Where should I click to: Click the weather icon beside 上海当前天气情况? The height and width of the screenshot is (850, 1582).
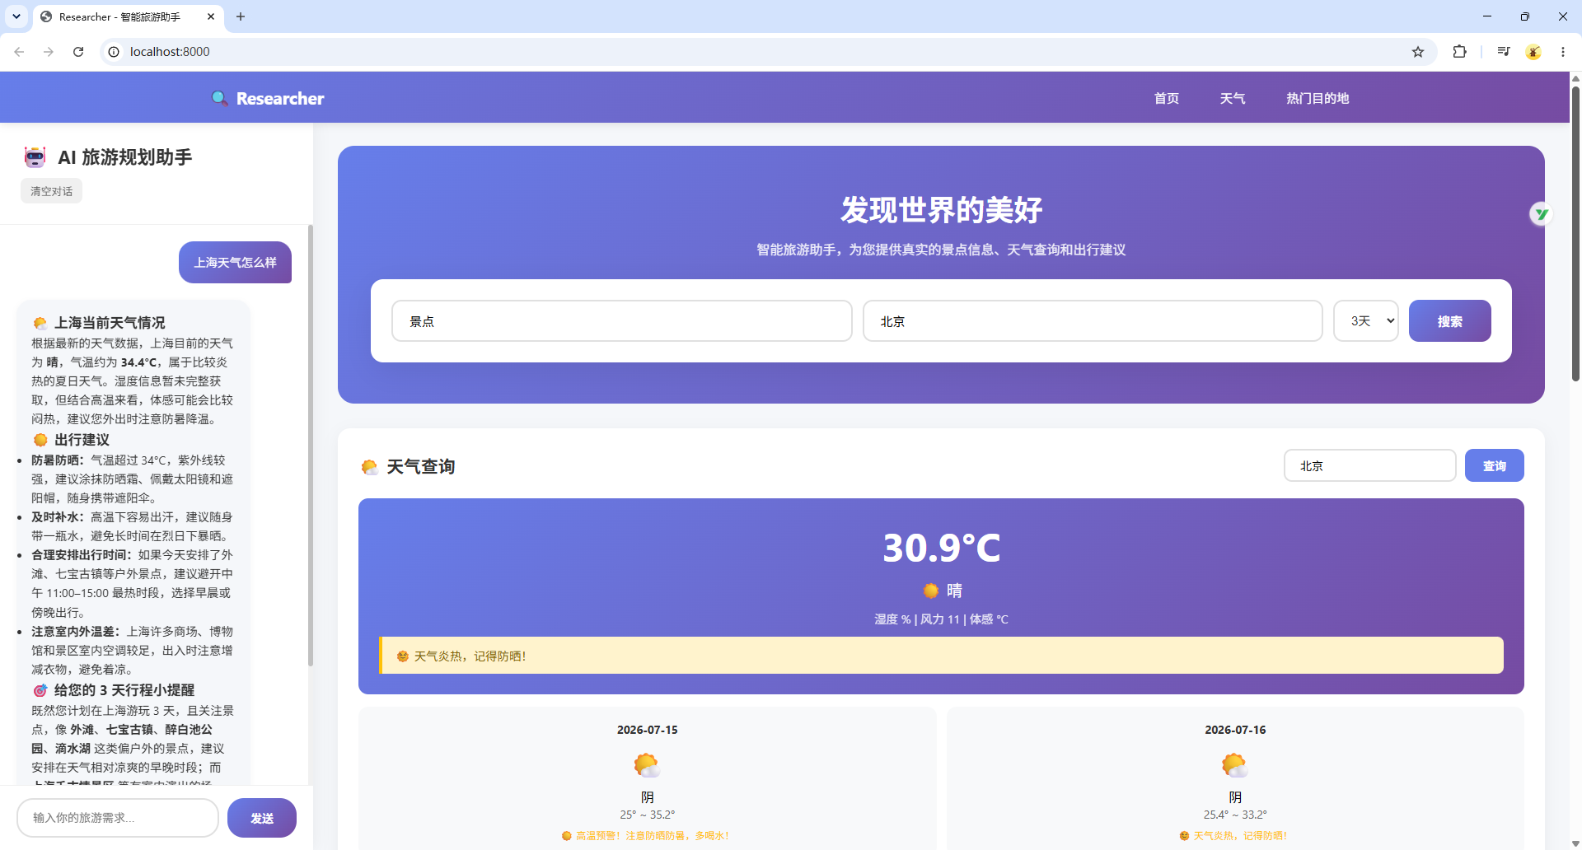click(40, 323)
